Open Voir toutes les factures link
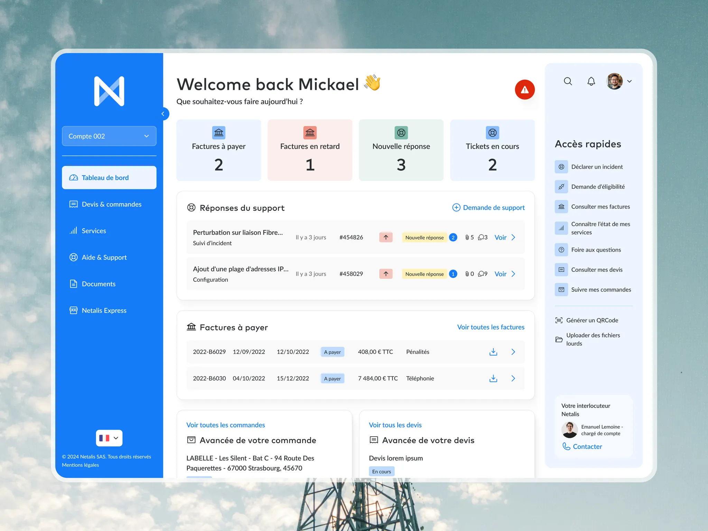The image size is (708, 531). click(491, 327)
